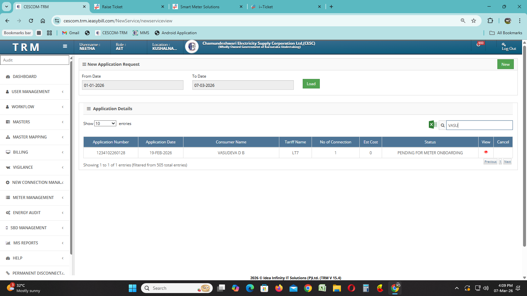Image resolution: width=527 pixels, height=296 pixels.
Task: Click the To Date field
Action: [x=243, y=85]
